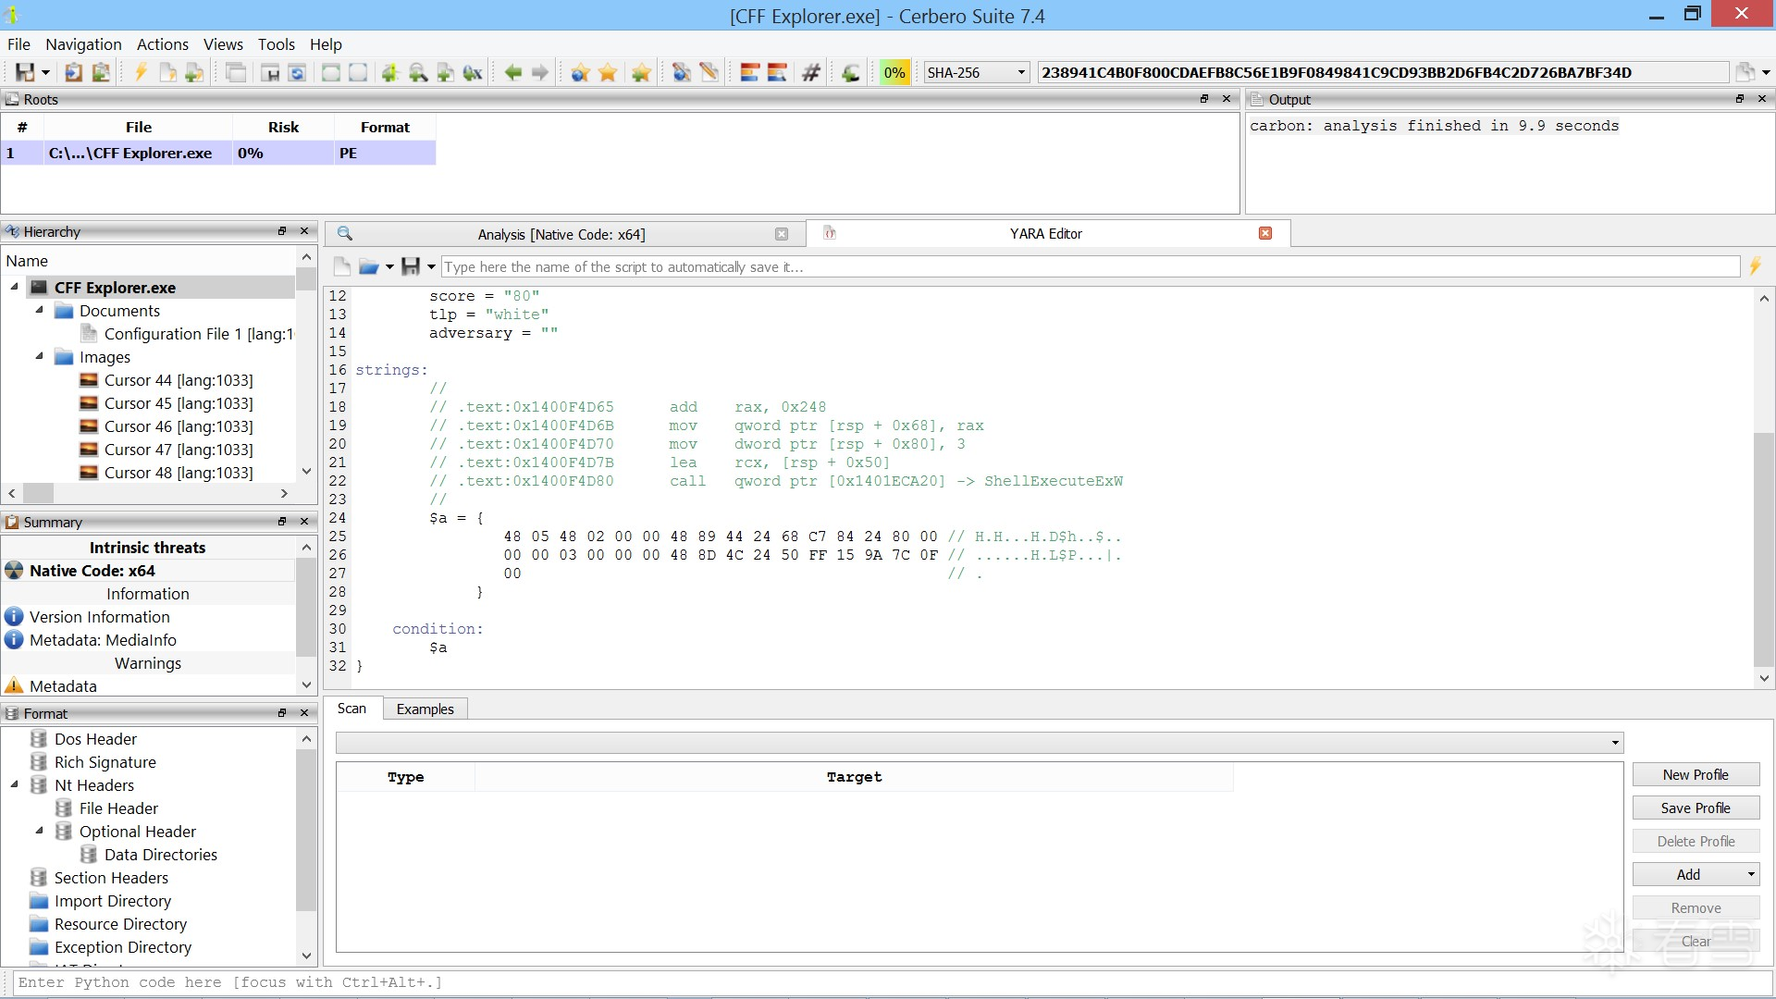Click the Save Profile button
The image size is (1776, 999).
1695,808
